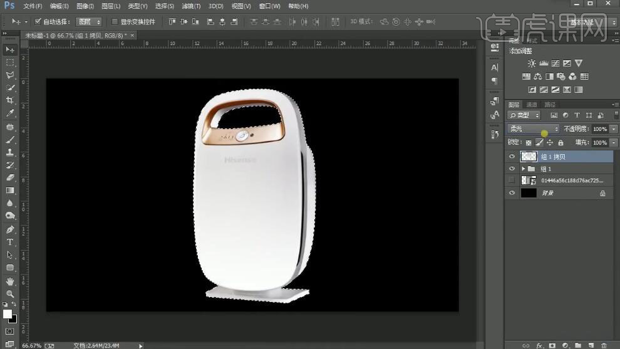Show the hidden 01446a56c188d76ac725 layer
This screenshot has width=620, height=349.
512,180
